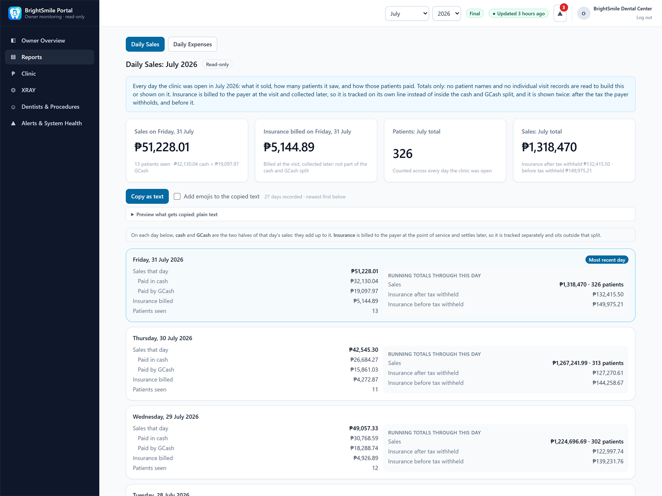Image resolution: width=662 pixels, height=496 pixels.
Task: Click the Copy as text button
Action: click(x=147, y=196)
